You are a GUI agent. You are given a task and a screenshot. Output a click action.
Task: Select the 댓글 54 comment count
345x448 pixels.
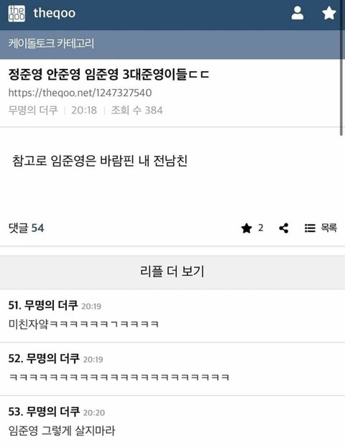27,228
